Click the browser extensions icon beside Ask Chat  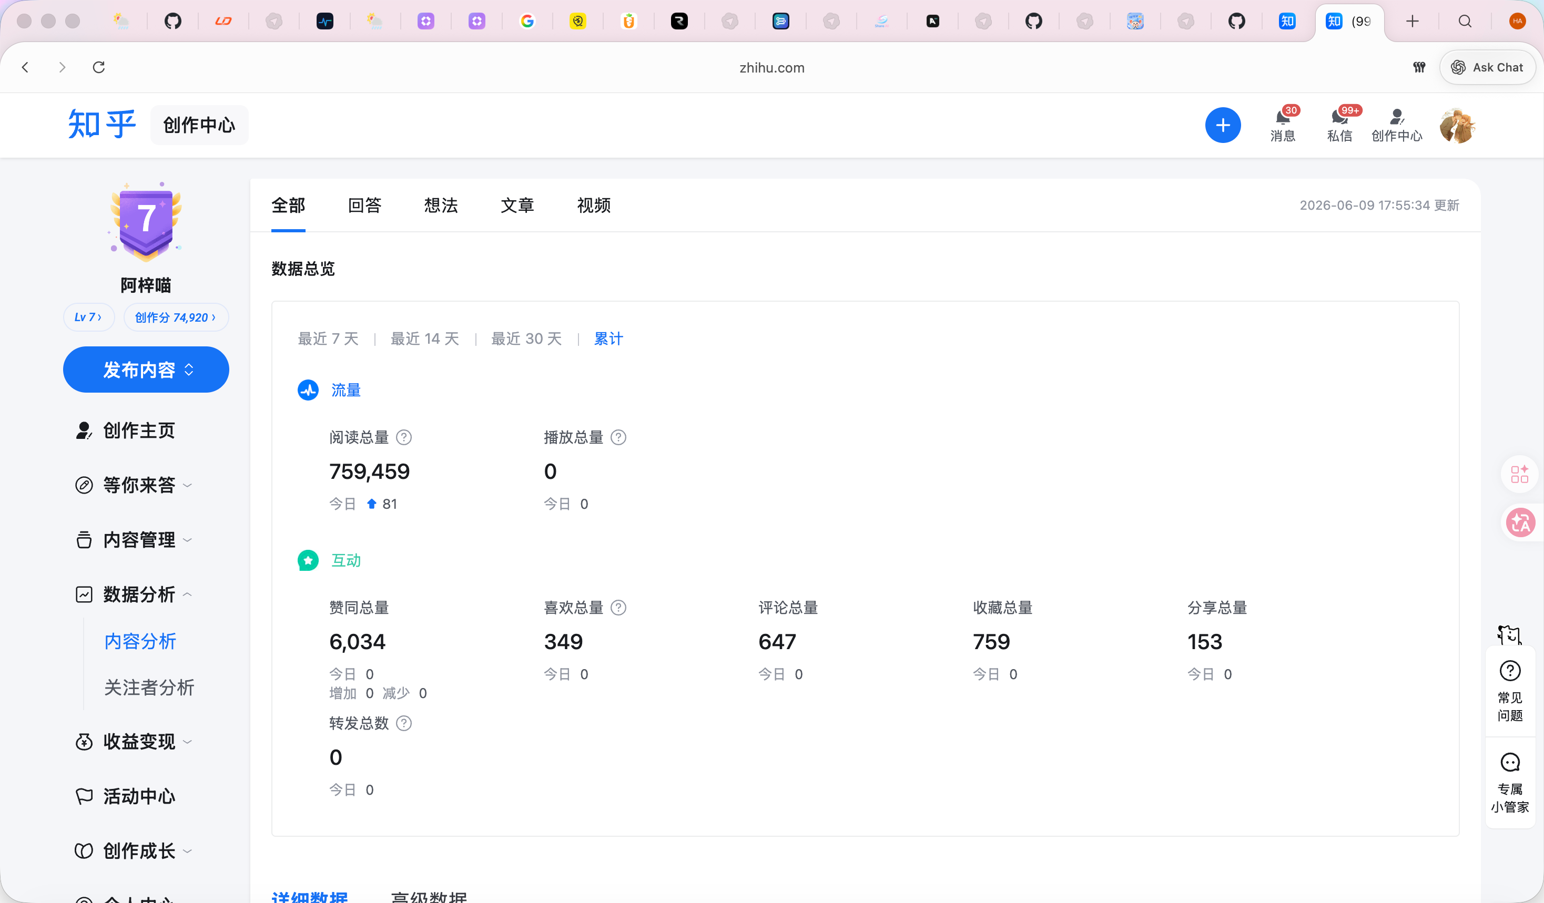tap(1419, 67)
